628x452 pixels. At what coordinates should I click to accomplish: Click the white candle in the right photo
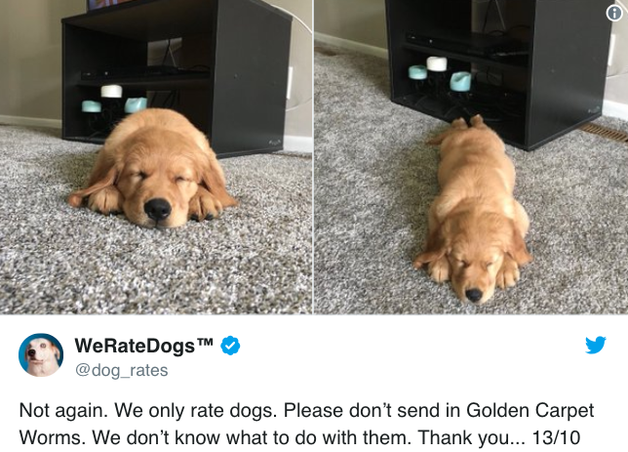437,63
